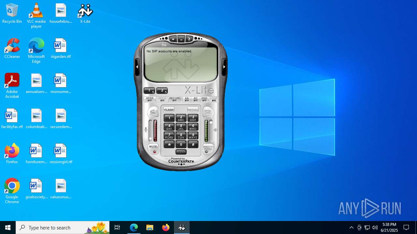This screenshot has width=417, height=234.
Task: Select X-Lite desktop shortcut
Action: click(x=85, y=14)
